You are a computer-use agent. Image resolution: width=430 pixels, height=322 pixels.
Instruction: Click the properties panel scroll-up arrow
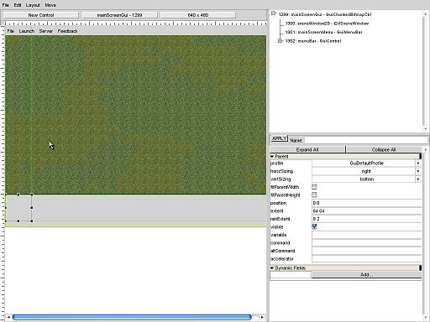point(426,149)
